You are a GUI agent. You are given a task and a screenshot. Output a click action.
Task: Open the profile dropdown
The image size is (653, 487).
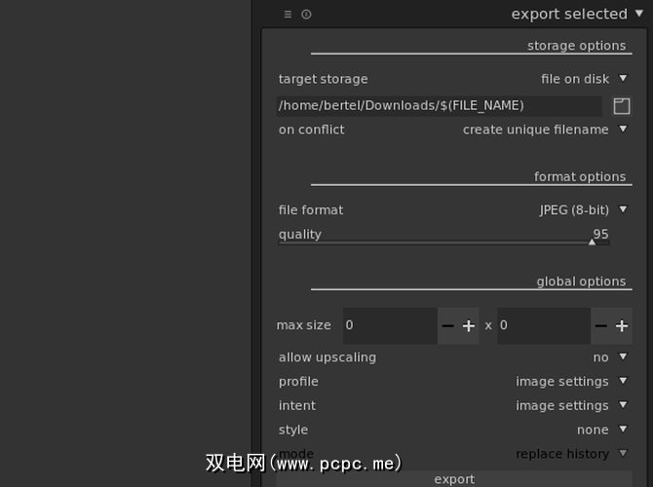(571, 382)
